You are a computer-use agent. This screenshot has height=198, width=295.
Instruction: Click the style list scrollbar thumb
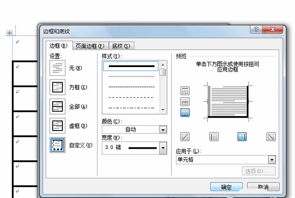163,73
